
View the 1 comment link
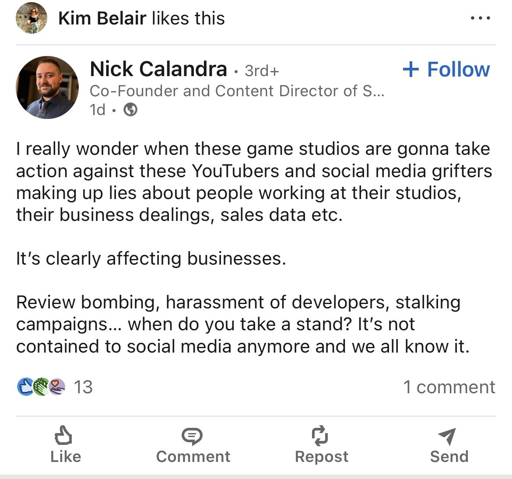(x=449, y=387)
